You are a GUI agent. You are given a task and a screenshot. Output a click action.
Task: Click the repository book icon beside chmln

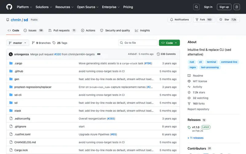pos(8,20)
